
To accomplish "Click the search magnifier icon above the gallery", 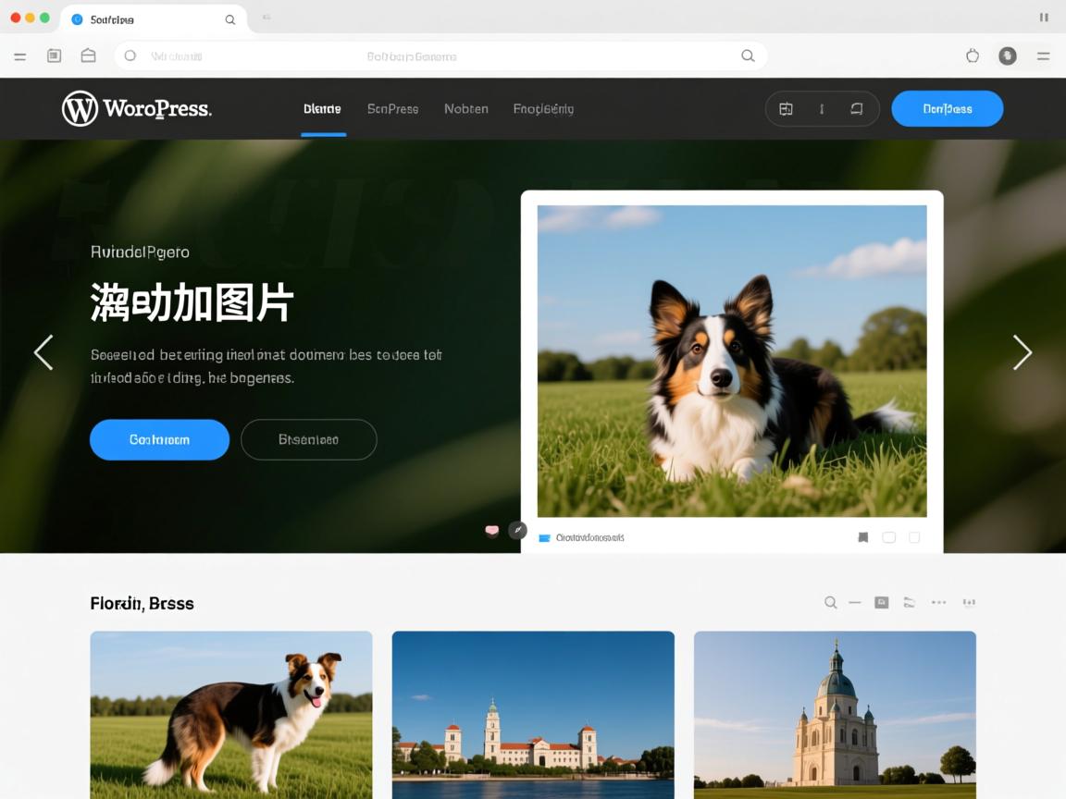I will pos(830,602).
